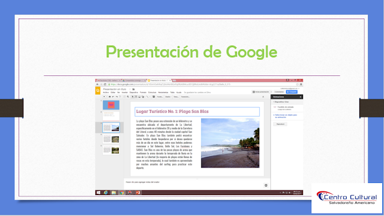
Task: Open the new slide dropdown arrow
Action: 107,97
